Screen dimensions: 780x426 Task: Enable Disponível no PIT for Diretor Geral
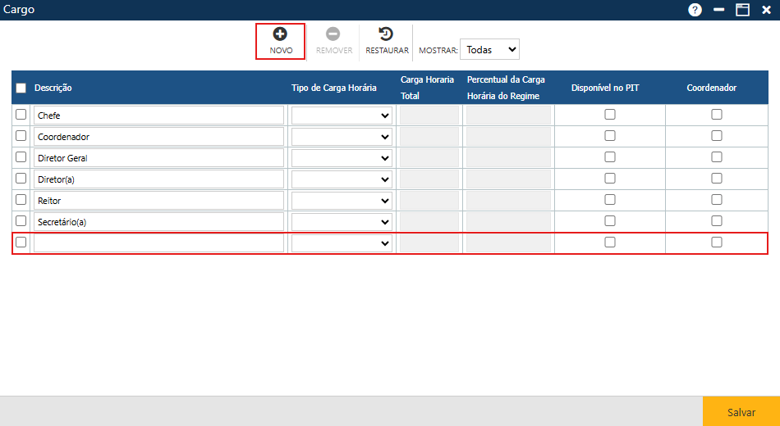(x=610, y=157)
